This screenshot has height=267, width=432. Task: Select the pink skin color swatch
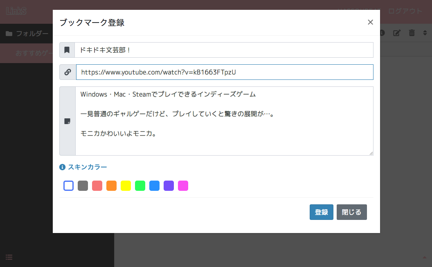tap(183, 186)
